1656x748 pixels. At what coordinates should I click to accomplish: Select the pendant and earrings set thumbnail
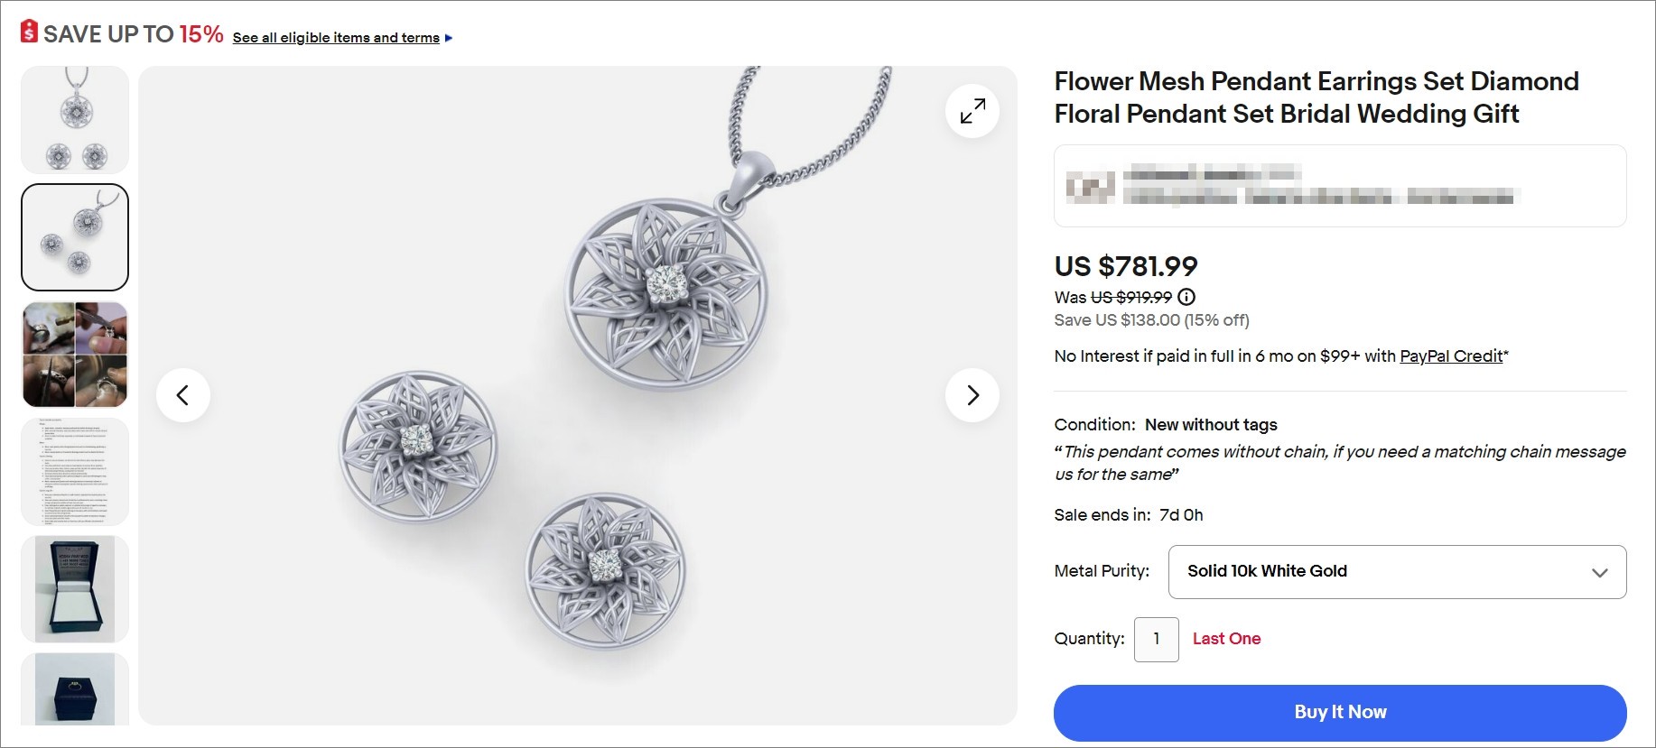click(75, 119)
